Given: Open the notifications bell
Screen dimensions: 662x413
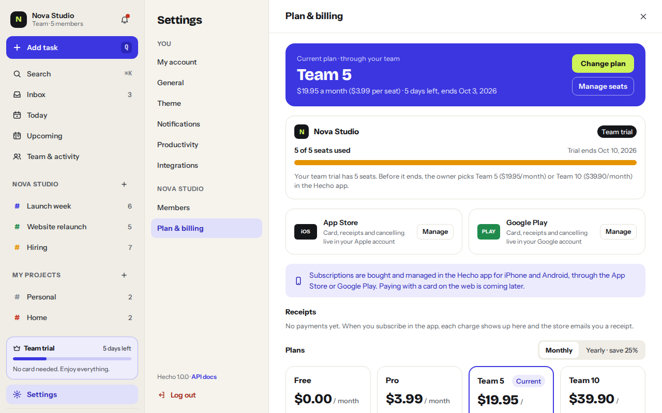Looking at the screenshot, I should point(125,20).
